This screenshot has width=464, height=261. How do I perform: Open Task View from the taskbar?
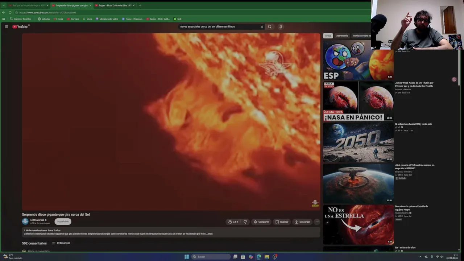(235, 257)
